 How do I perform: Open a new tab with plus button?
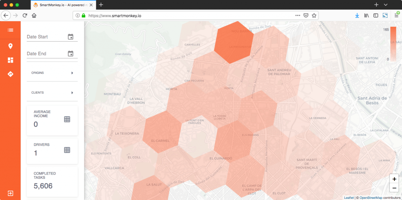click(x=101, y=5)
